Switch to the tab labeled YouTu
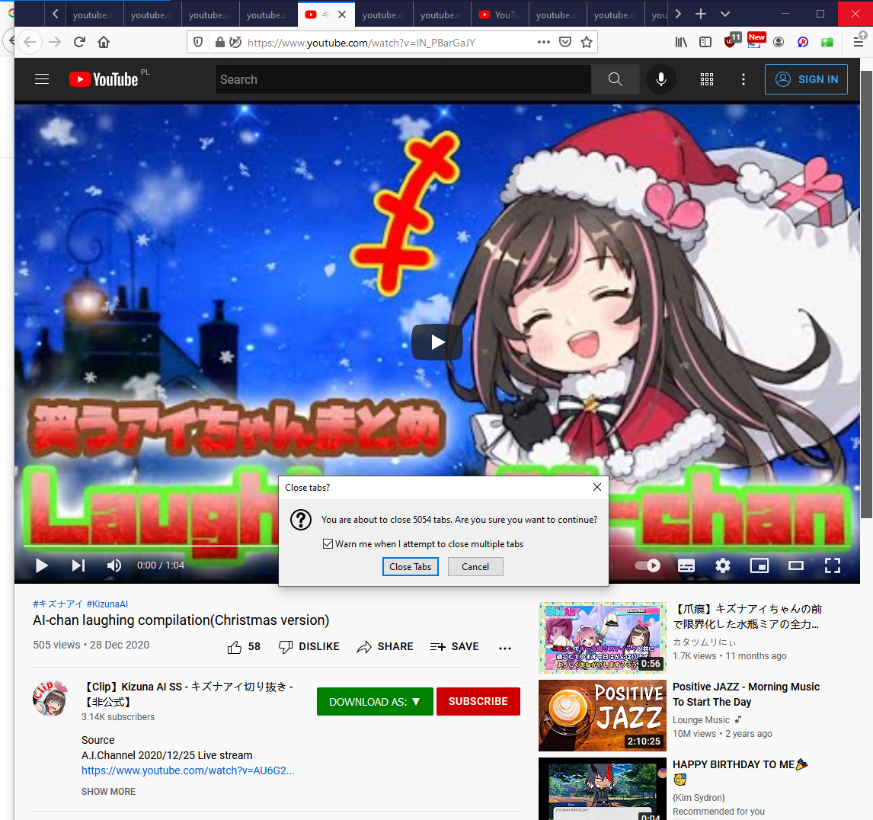 click(500, 14)
